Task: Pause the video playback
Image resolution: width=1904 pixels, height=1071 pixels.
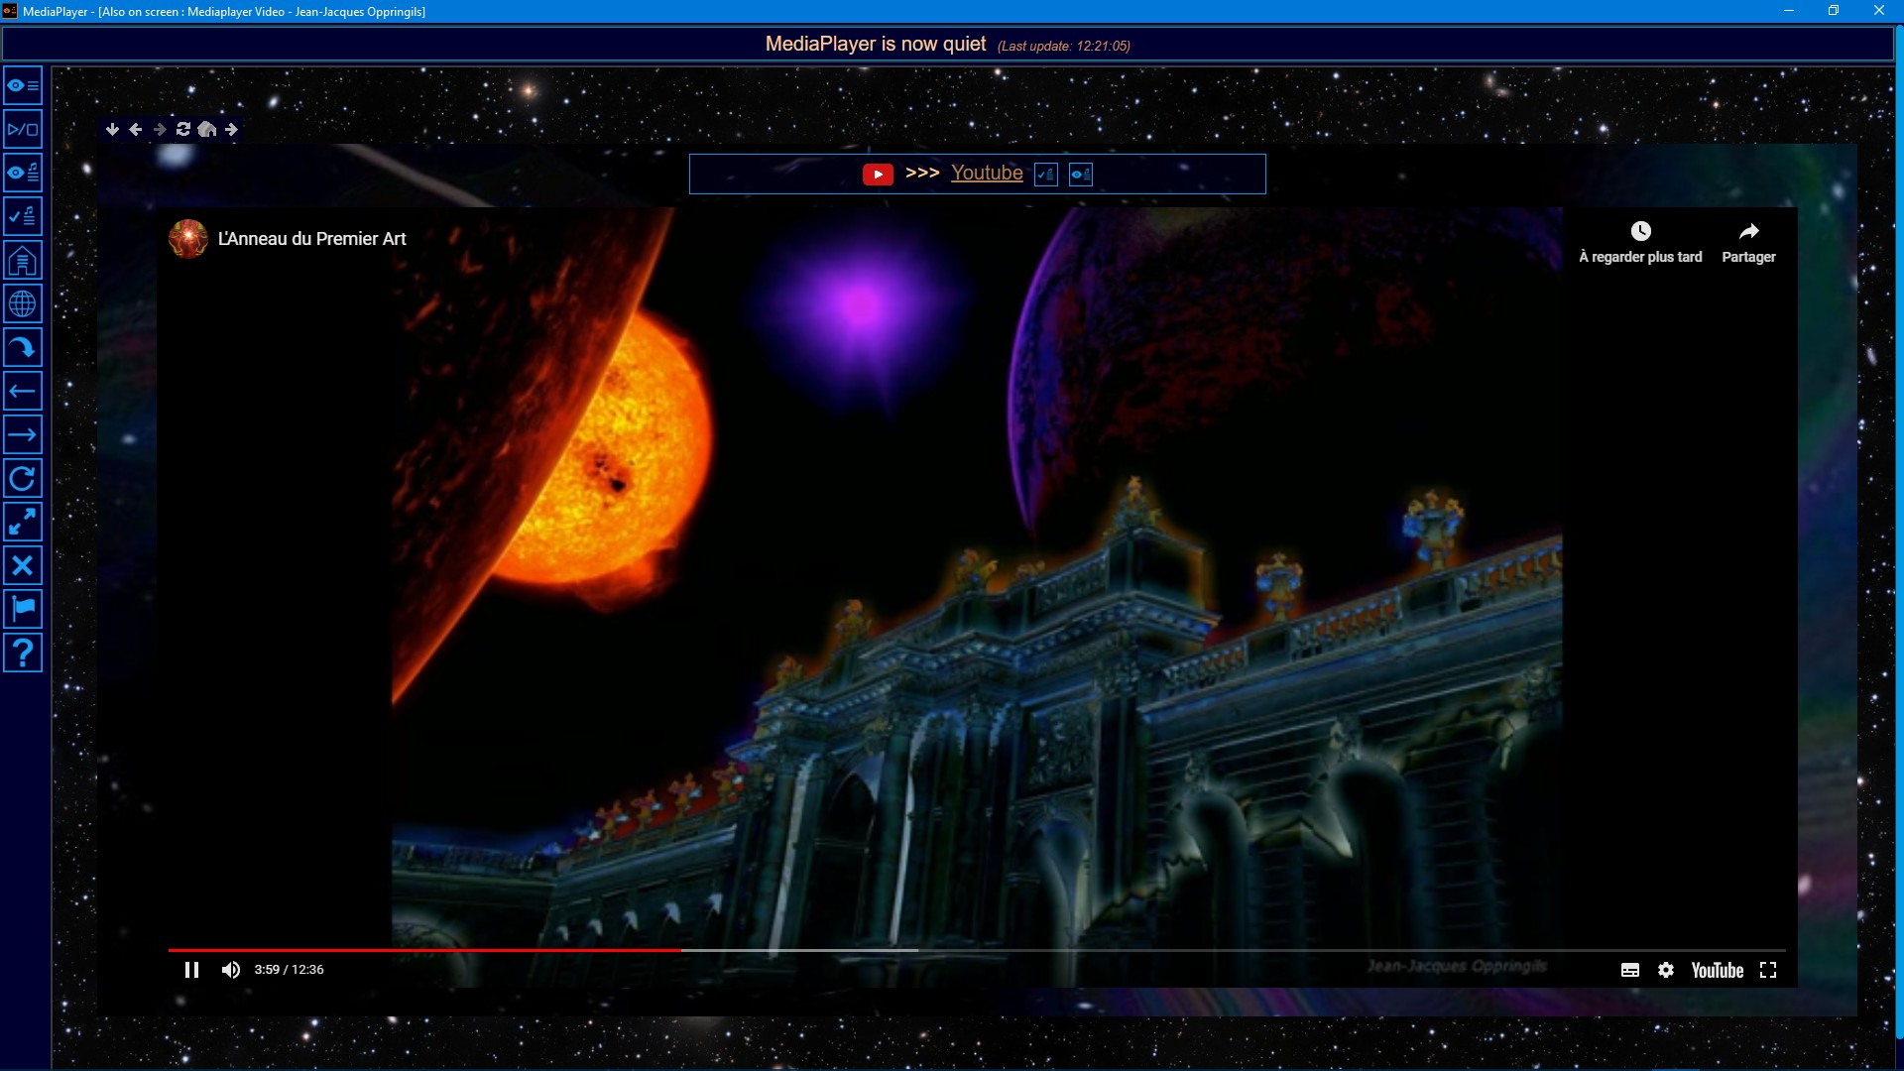Action: (x=192, y=970)
